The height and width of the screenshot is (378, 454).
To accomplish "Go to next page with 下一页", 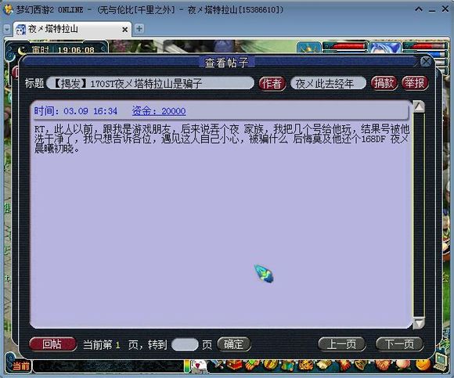I will (x=399, y=344).
